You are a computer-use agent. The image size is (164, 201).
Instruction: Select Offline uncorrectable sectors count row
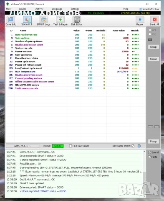pyautogui.click(x=76, y=82)
